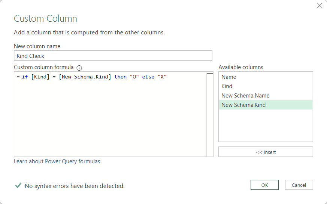Place cursor on [New Schema.Kind] in the formula
This screenshot has height=204, width=327.
coord(85,77)
